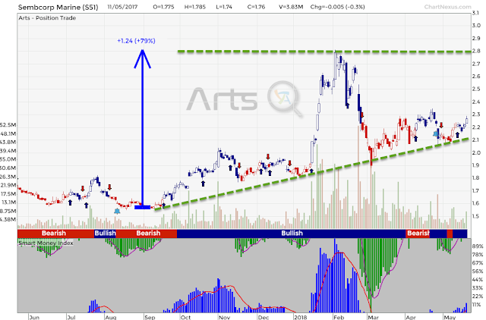Select the first Bearish band near June
Image resolution: width=486 pixels, height=320 pixels.
tap(55, 234)
